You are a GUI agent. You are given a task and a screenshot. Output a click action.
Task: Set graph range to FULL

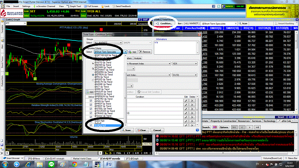click(119, 153)
